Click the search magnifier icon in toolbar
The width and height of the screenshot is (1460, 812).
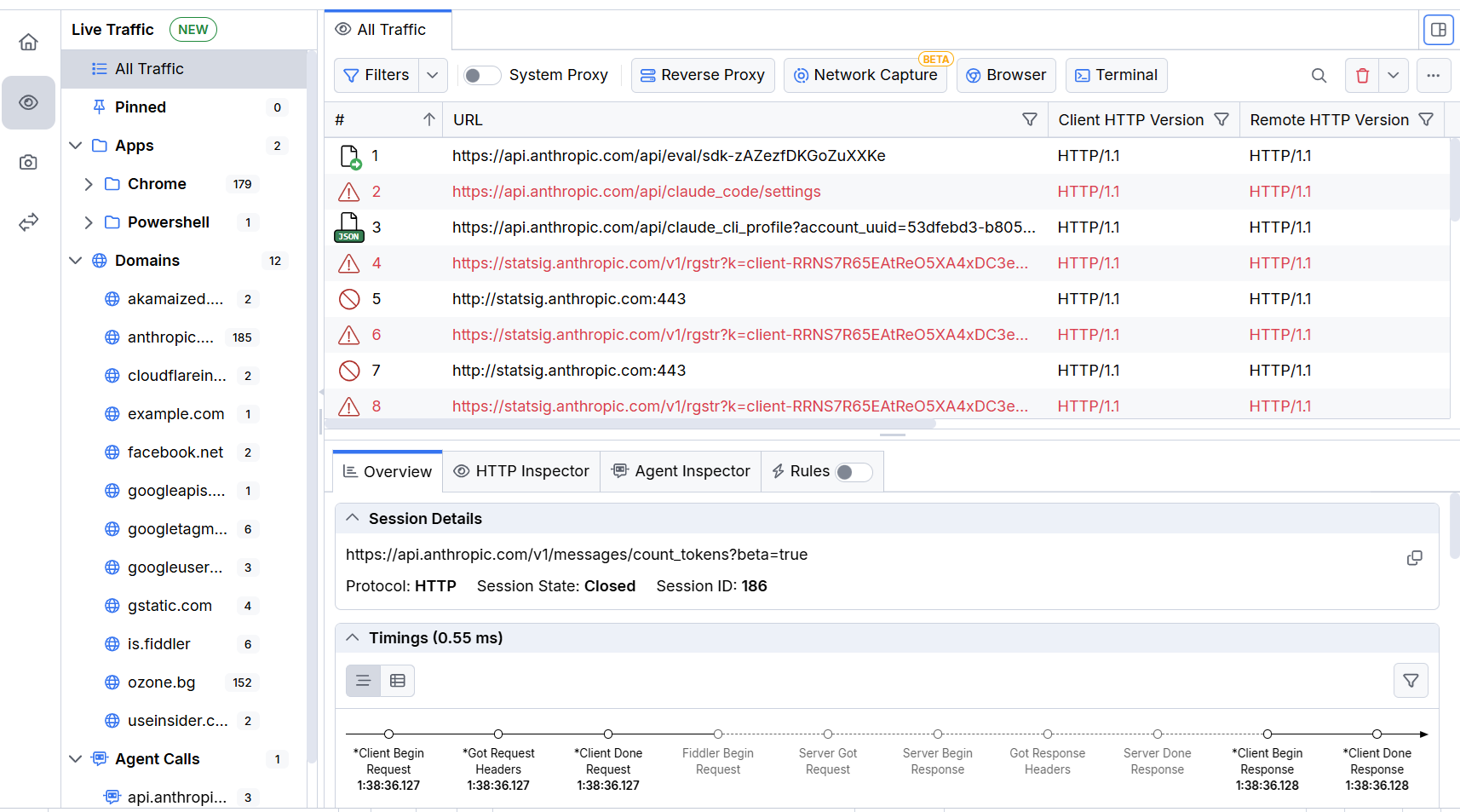tap(1319, 75)
